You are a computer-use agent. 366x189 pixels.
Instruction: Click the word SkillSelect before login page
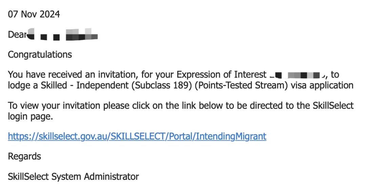tap(333, 106)
